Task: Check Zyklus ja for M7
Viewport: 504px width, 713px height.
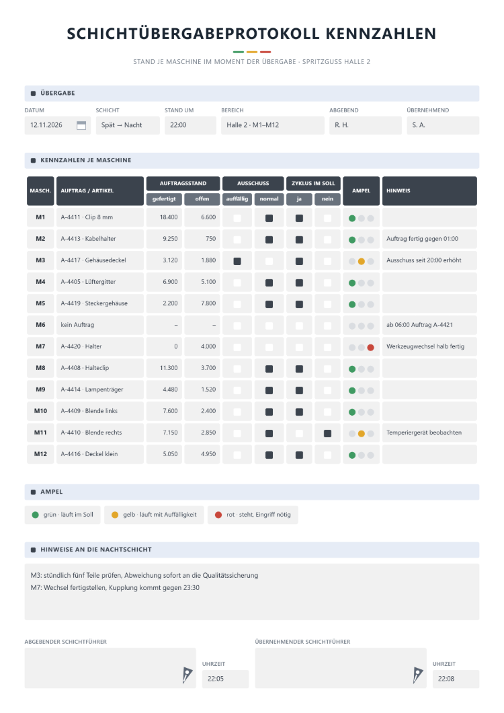Action: pyautogui.click(x=299, y=347)
